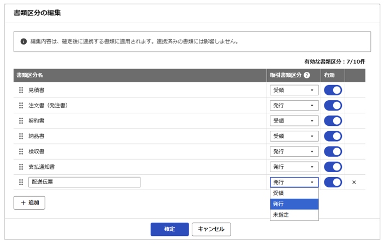Open 取引書類区分 dropdown for 納品書
Screen dimensions: 384x244
294,136
